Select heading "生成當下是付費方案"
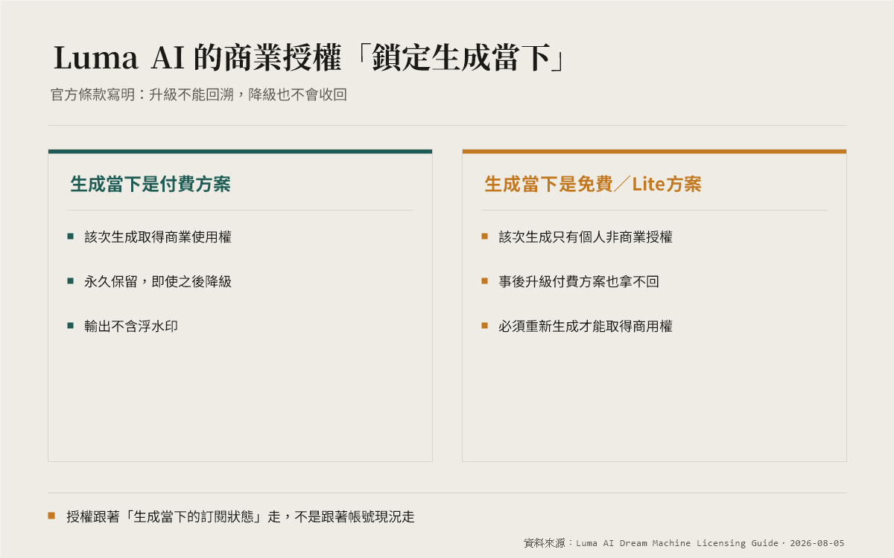Screen dimensions: 894x558 click(x=150, y=185)
